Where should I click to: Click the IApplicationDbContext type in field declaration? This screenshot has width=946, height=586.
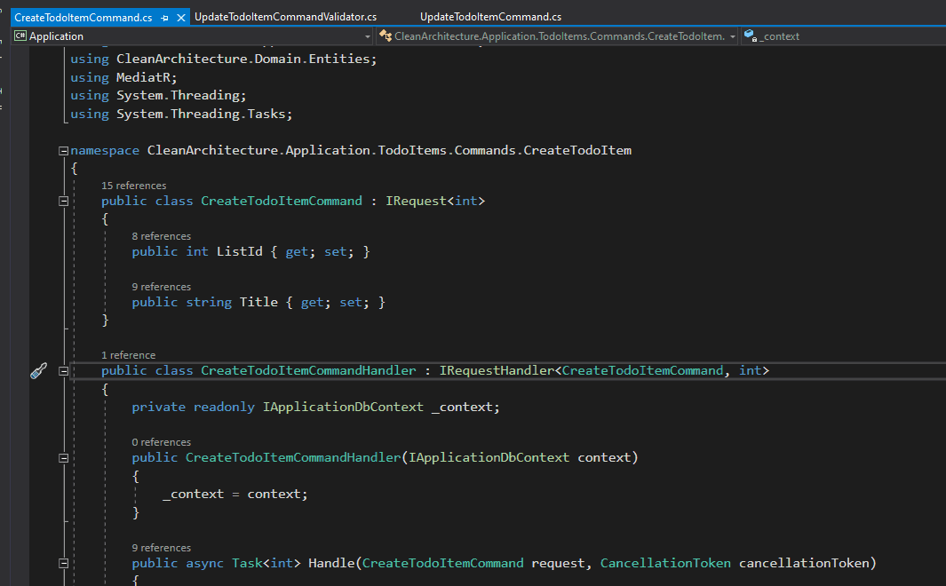[x=343, y=407]
